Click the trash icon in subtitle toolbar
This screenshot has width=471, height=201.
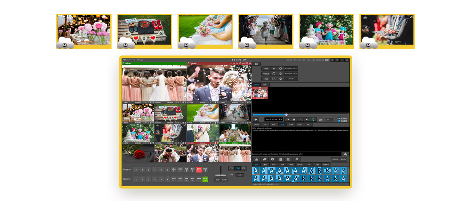coord(281,159)
